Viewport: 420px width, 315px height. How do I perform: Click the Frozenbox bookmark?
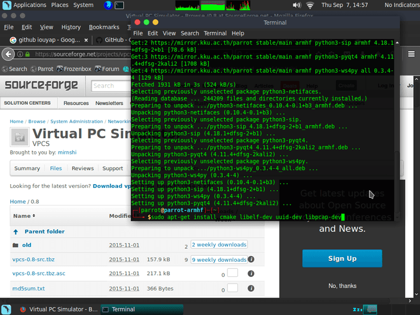74,69
